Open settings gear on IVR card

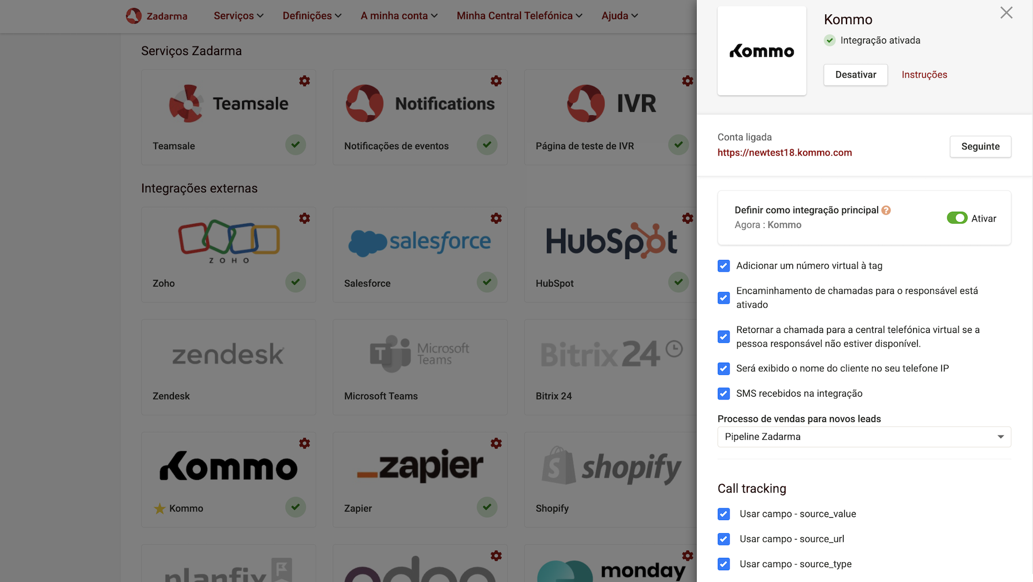click(x=688, y=81)
